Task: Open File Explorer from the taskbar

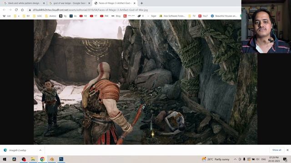Action: point(33,159)
